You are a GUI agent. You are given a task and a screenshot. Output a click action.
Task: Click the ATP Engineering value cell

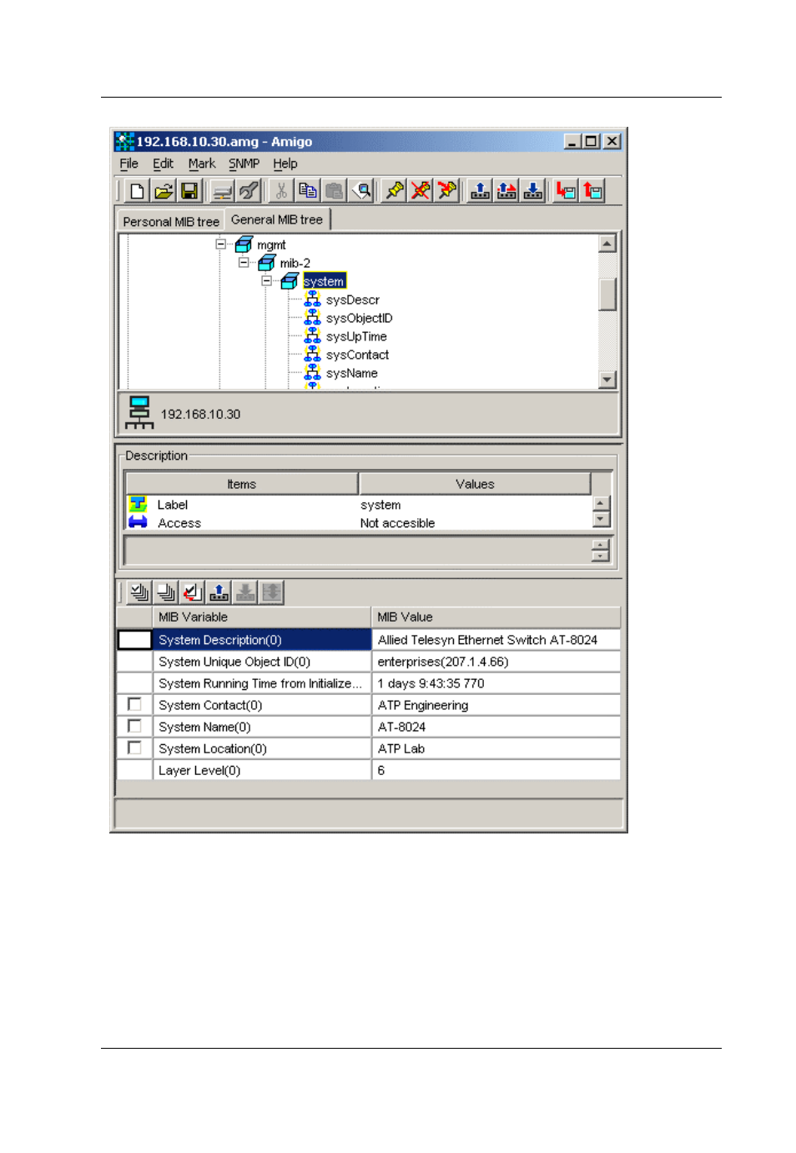(496, 705)
